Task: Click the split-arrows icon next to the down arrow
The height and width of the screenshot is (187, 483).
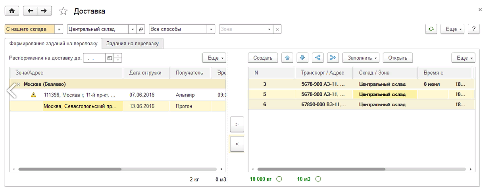Action: 318,58
